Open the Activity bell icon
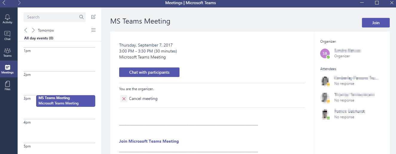Image resolution: width=396 pixels, height=154 pixels. [x=7, y=17]
